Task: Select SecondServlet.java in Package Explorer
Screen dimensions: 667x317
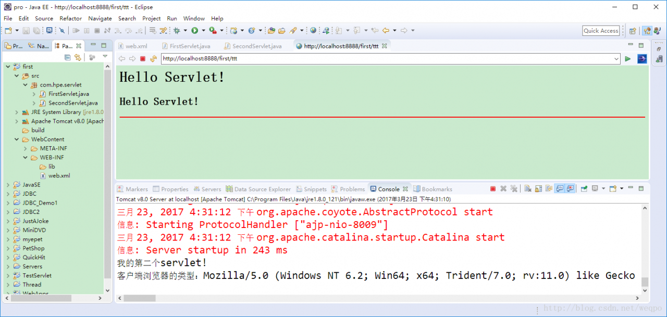Action: pyautogui.click(x=68, y=103)
